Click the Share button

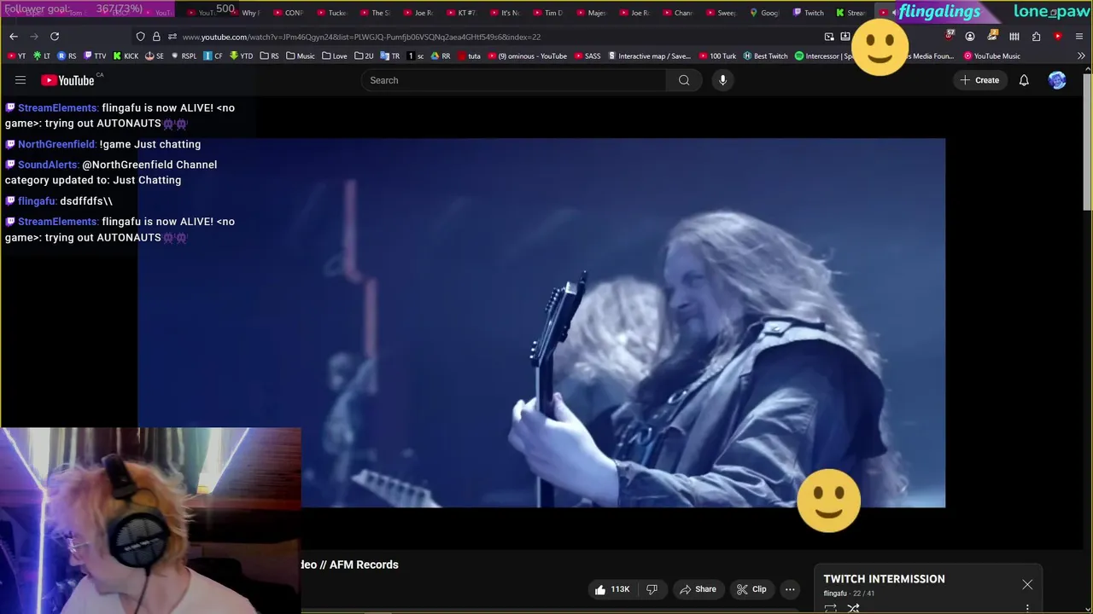pyautogui.click(x=697, y=589)
